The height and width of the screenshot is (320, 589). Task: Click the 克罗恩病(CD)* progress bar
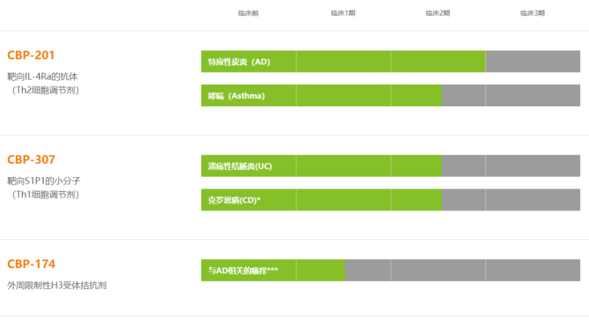point(391,199)
